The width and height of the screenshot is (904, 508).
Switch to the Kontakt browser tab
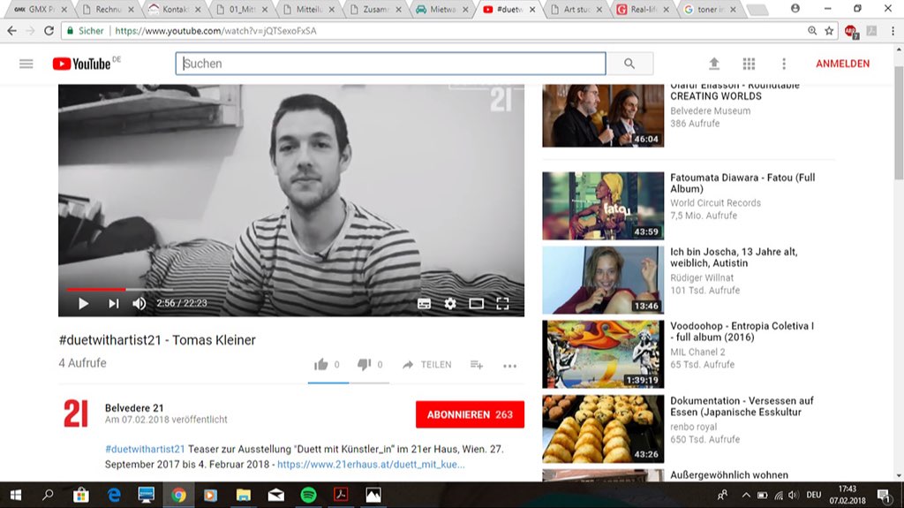(x=176, y=9)
